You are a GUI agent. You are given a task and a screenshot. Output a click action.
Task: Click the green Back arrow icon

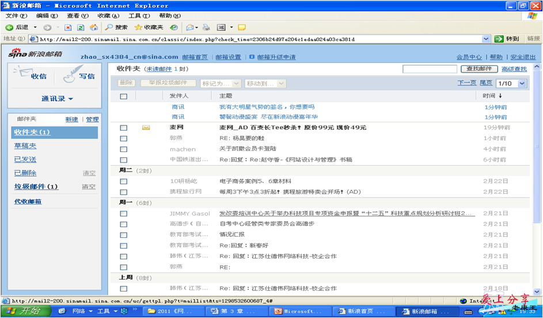click(9, 28)
